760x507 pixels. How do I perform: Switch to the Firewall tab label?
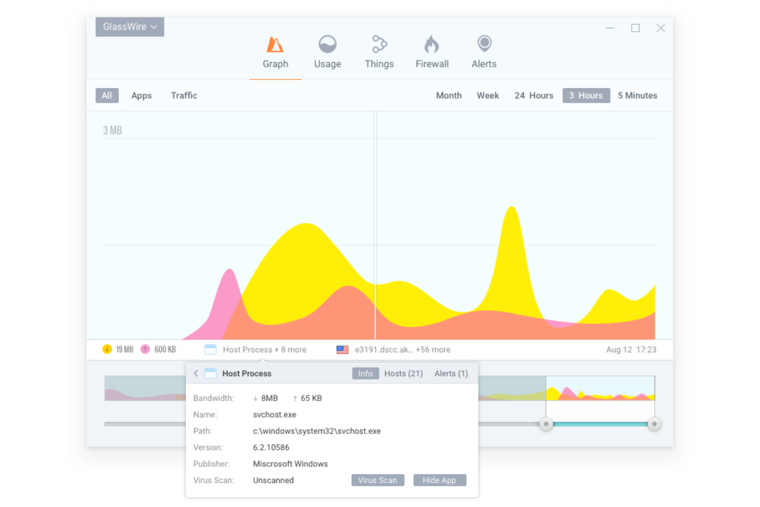coord(432,64)
